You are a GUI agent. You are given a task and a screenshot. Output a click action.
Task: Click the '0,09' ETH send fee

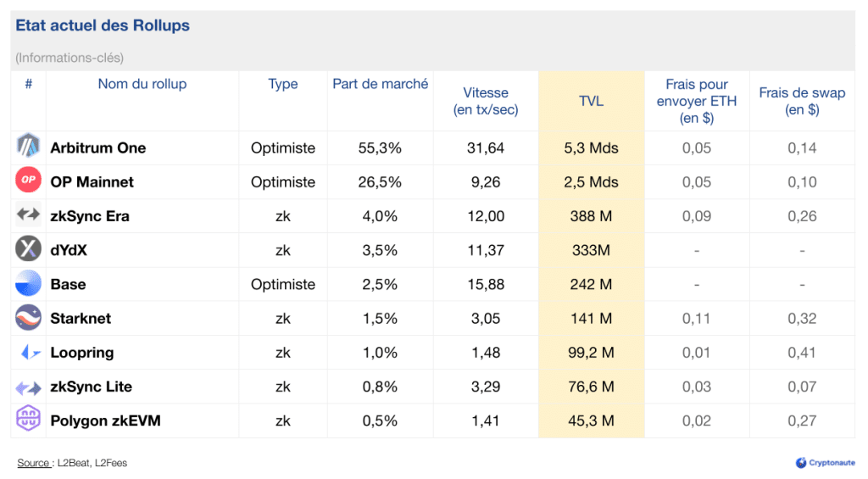click(697, 216)
